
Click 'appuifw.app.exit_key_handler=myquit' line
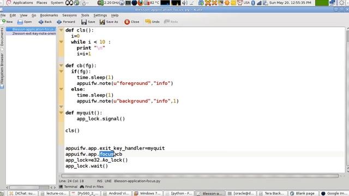115,148
